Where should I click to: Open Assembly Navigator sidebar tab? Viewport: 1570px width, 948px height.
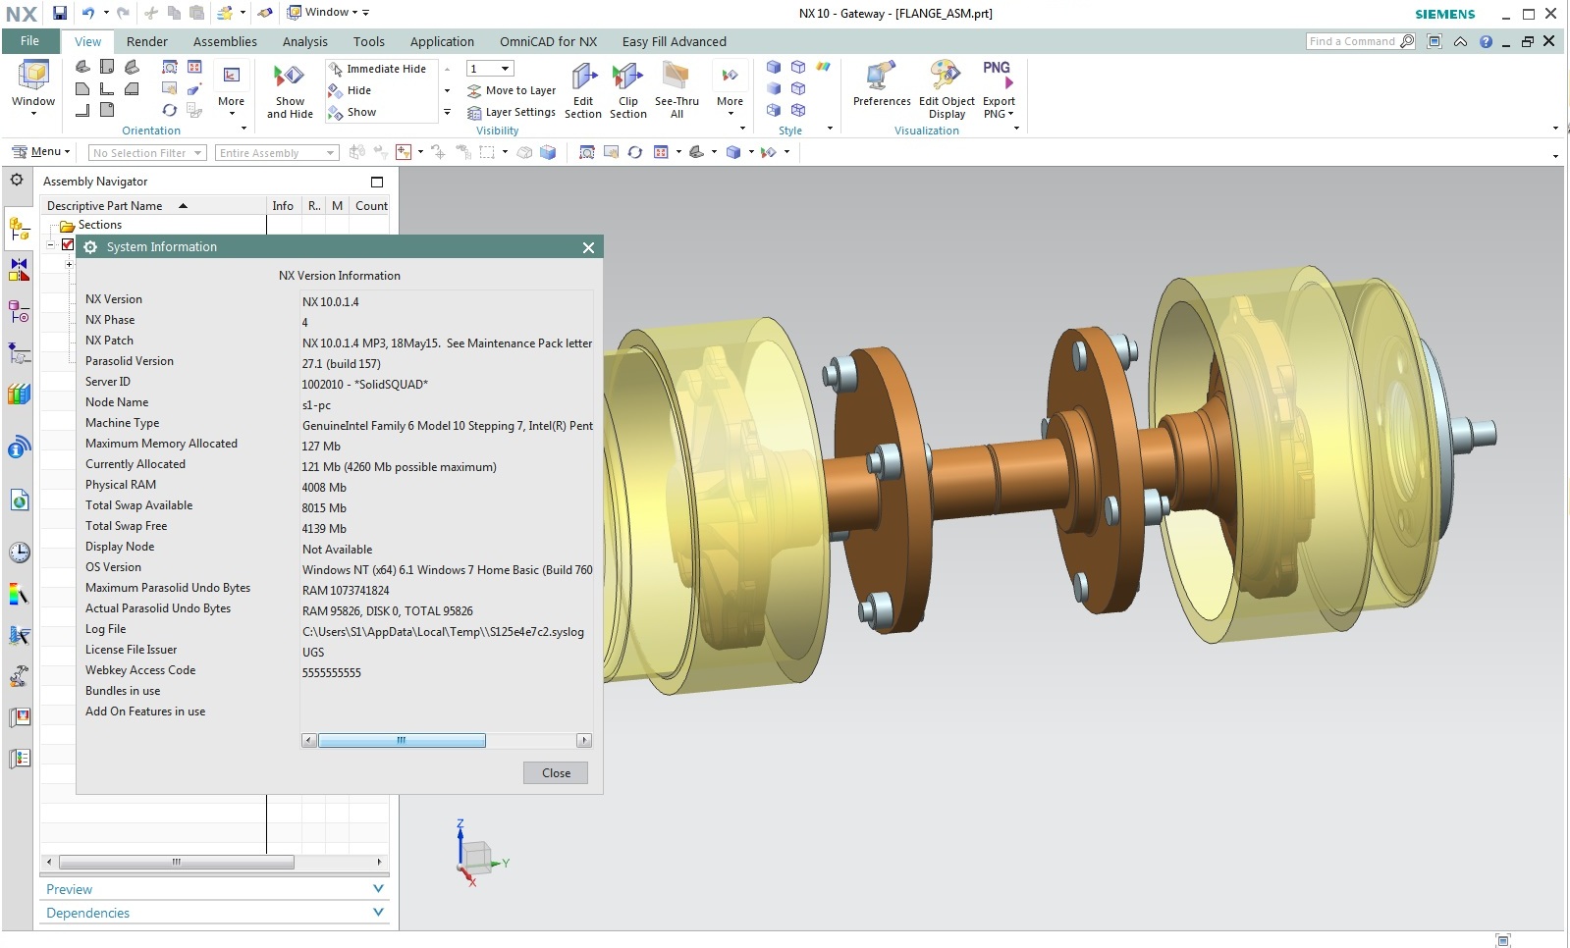click(19, 230)
